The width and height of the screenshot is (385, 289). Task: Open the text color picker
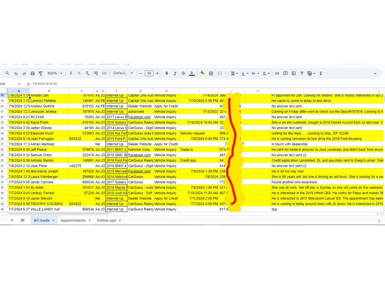click(x=192, y=73)
